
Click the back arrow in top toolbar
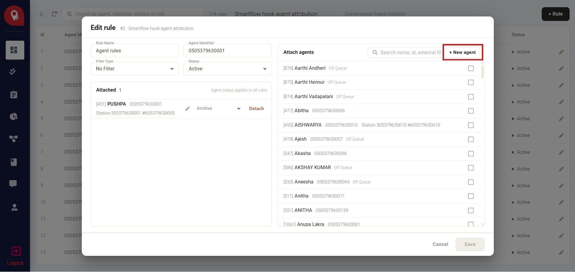point(41,14)
